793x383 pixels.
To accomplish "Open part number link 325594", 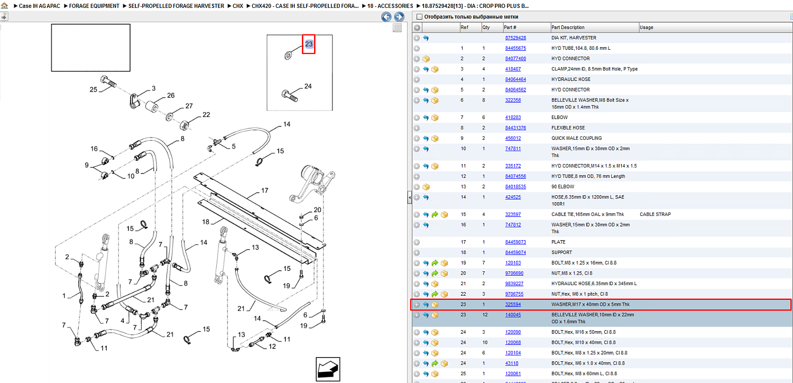I will point(513,305).
